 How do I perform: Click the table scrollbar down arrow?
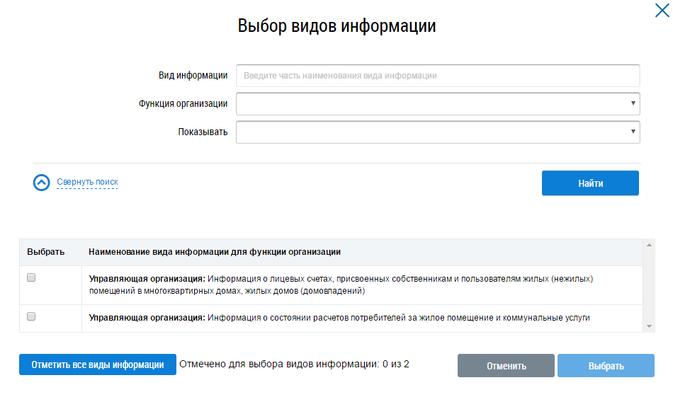click(x=650, y=326)
